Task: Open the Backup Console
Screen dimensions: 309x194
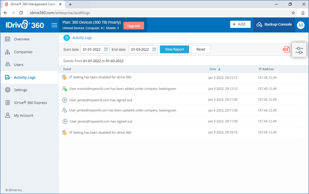Action: pos(274,24)
